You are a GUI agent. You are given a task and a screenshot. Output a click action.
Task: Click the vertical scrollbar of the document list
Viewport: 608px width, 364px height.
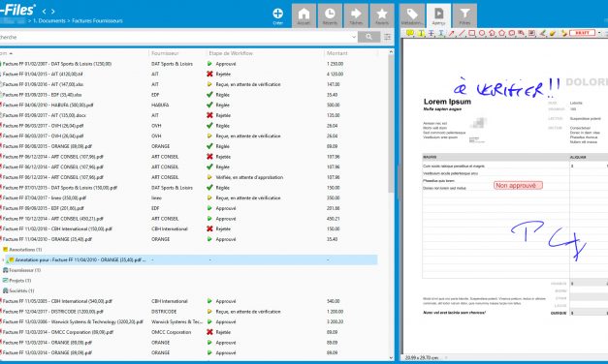[x=391, y=124]
